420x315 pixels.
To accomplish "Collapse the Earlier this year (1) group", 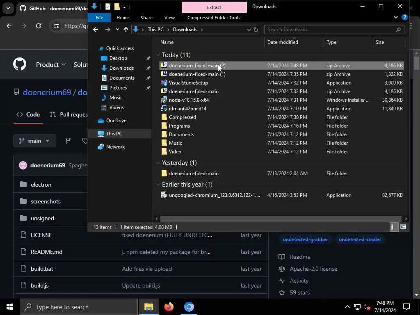I will (158, 185).
